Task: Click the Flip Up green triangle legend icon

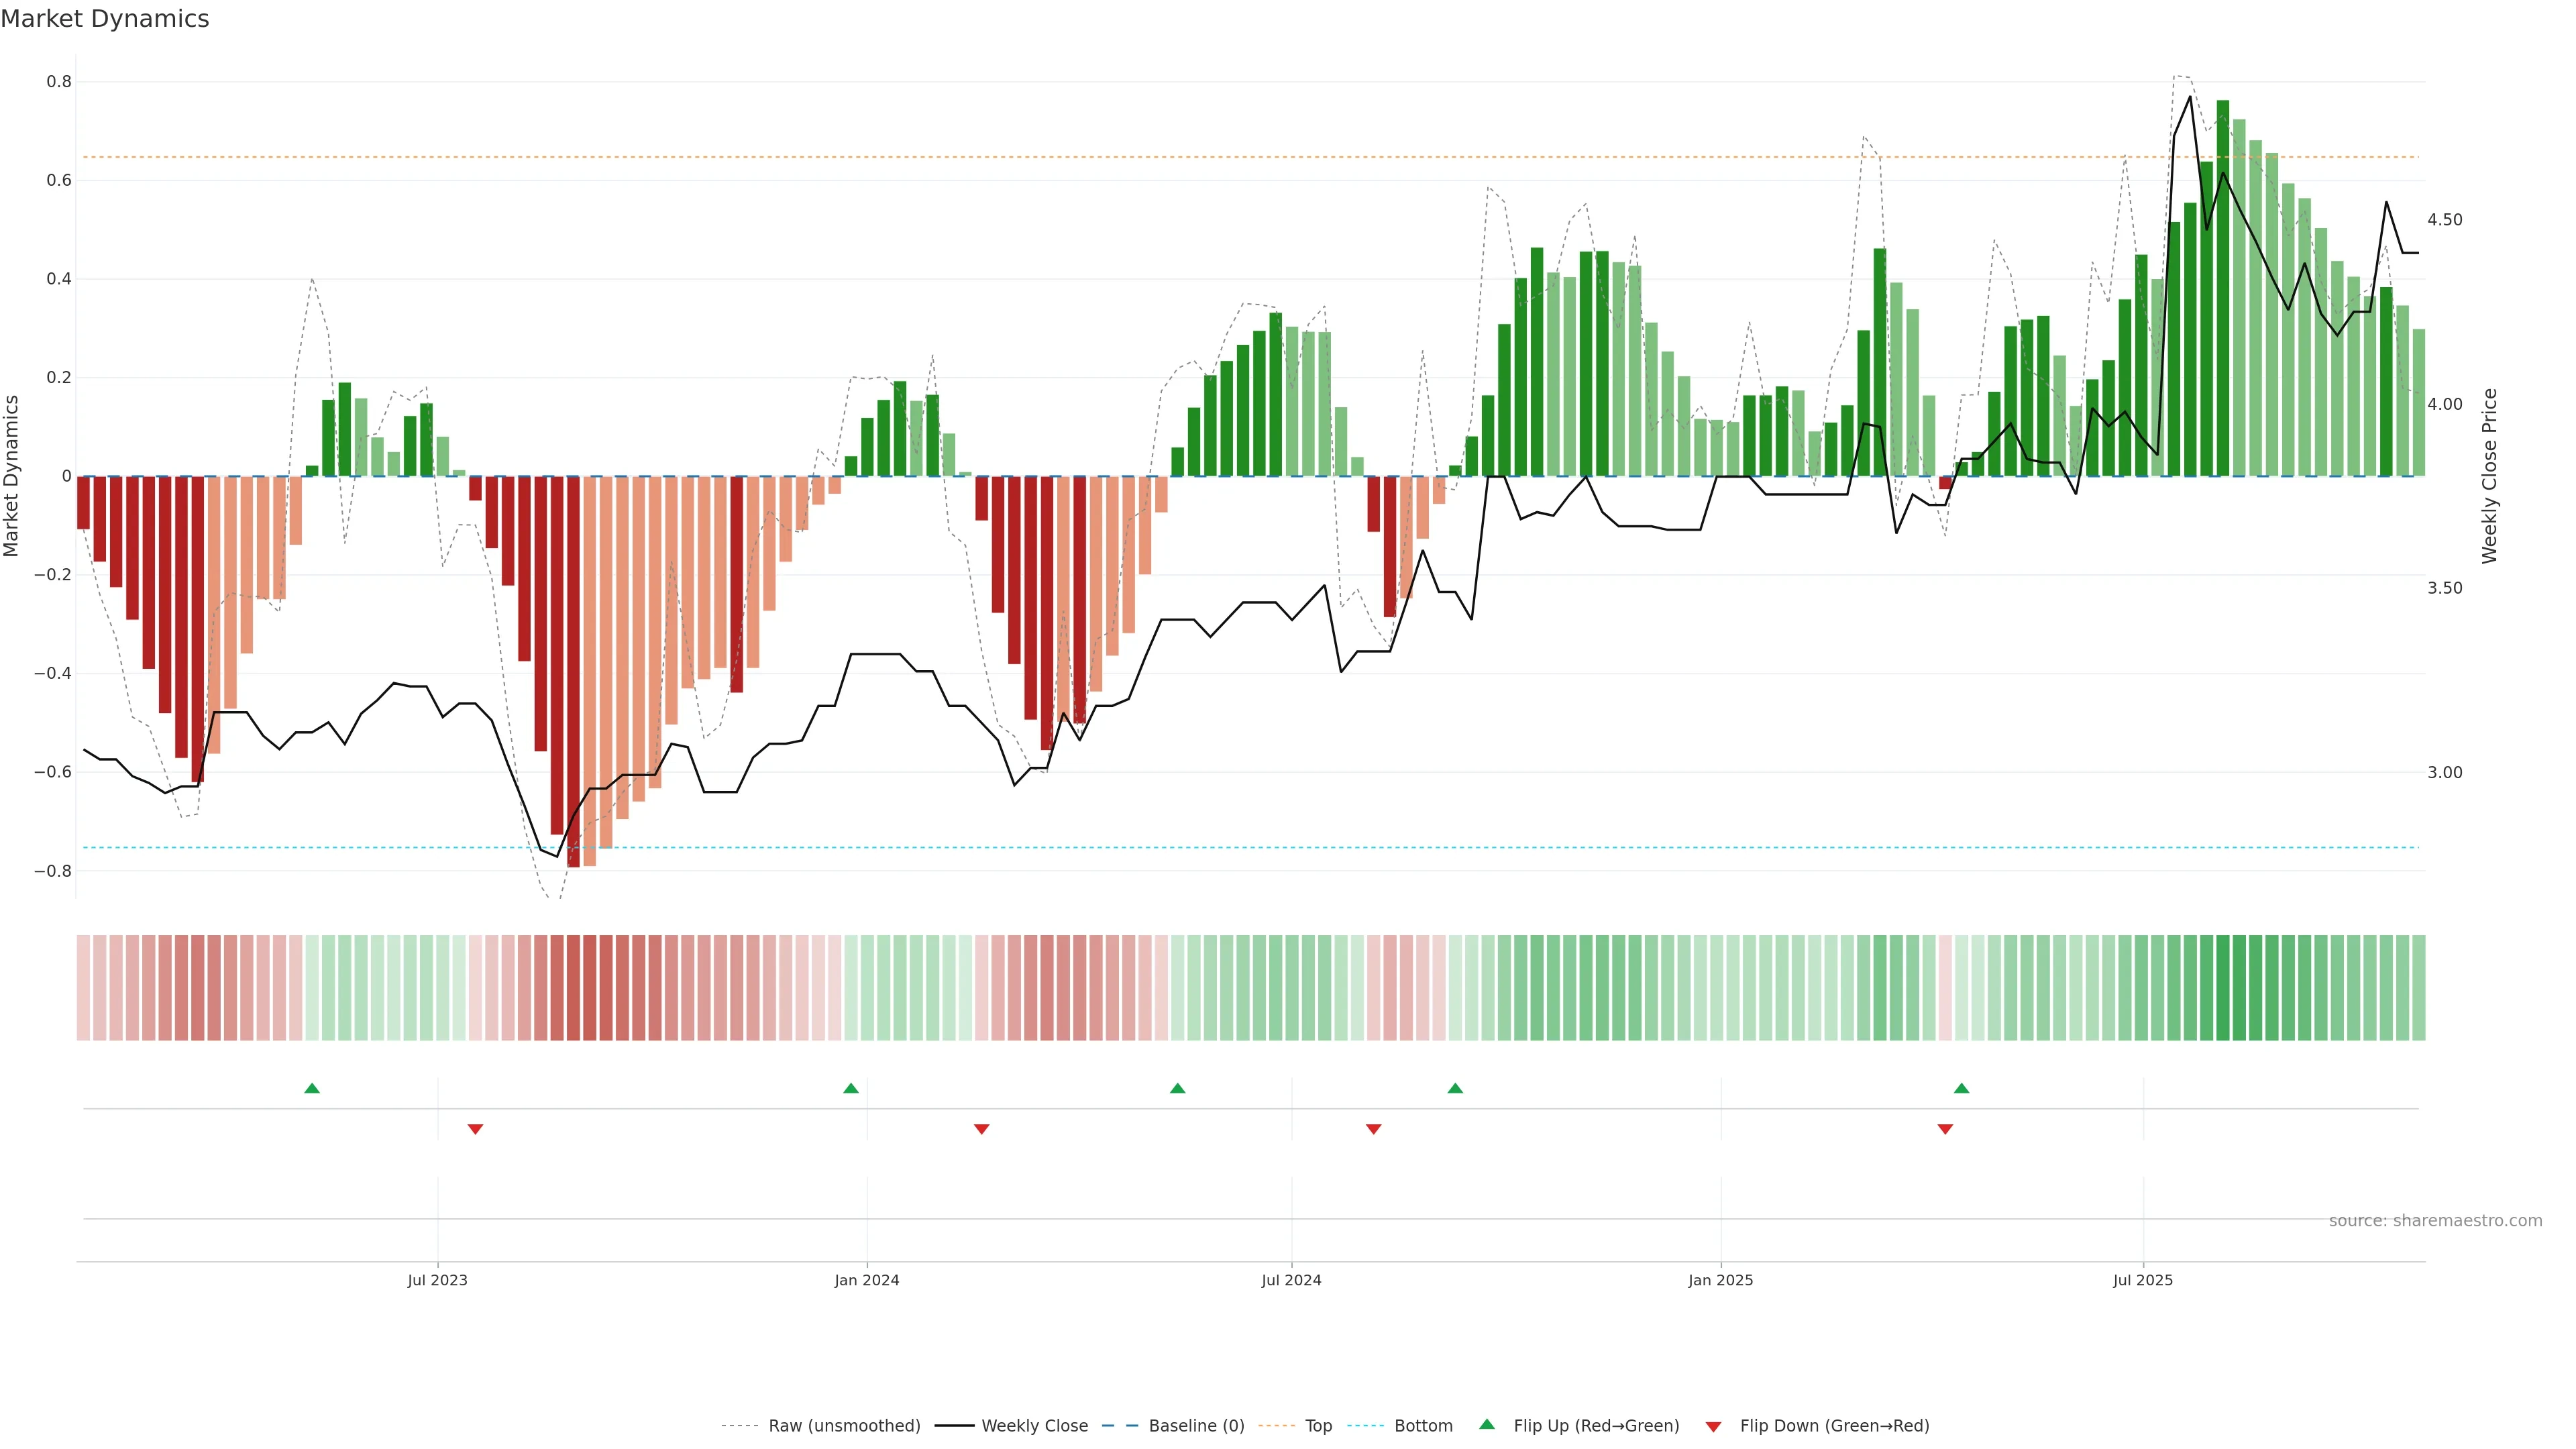Action: click(x=1487, y=1424)
